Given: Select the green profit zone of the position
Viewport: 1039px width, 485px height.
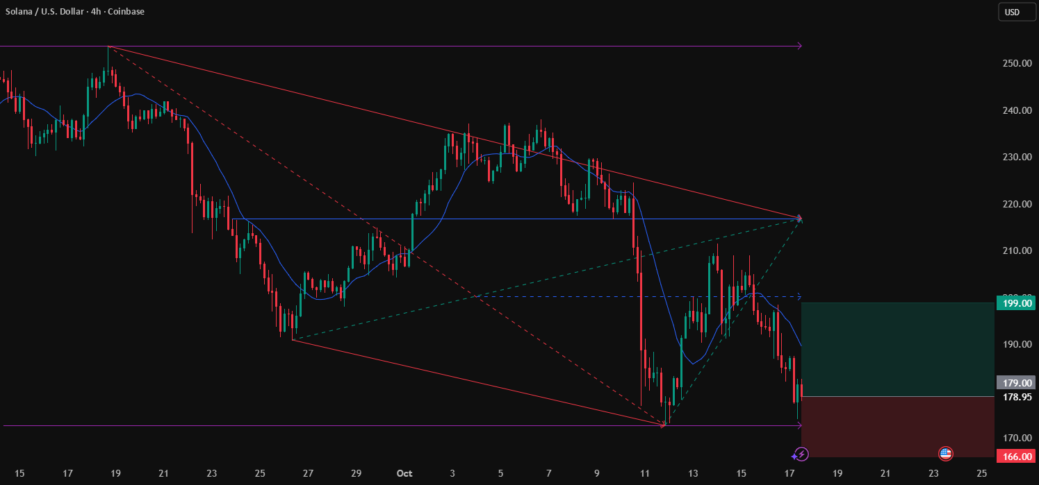Looking at the screenshot, I should tap(897, 349).
